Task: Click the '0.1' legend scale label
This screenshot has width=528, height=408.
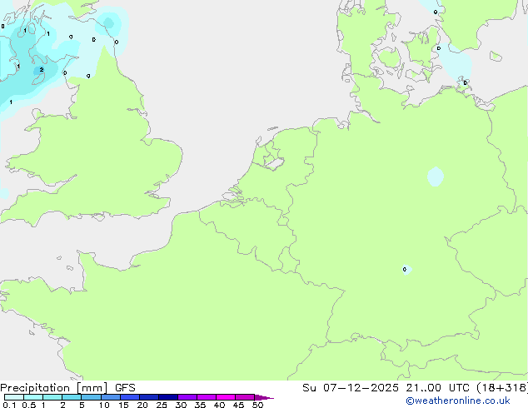Action: pos(9,405)
